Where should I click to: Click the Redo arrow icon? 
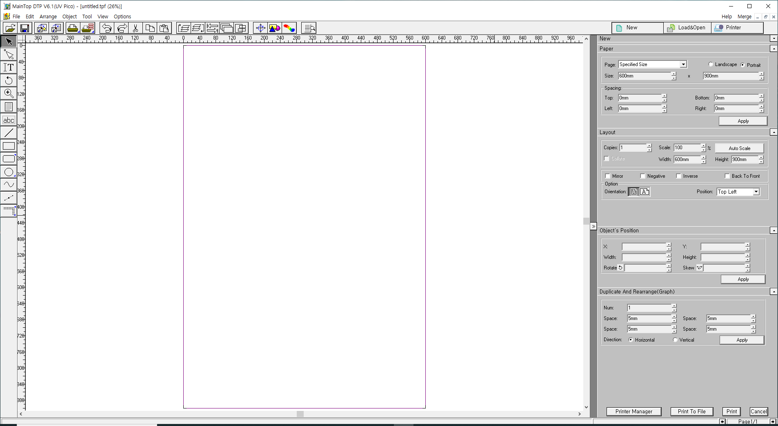(x=122, y=28)
